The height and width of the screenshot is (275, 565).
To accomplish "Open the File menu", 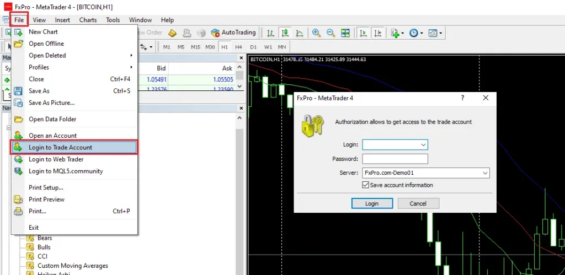I will click(x=19, y=20).
